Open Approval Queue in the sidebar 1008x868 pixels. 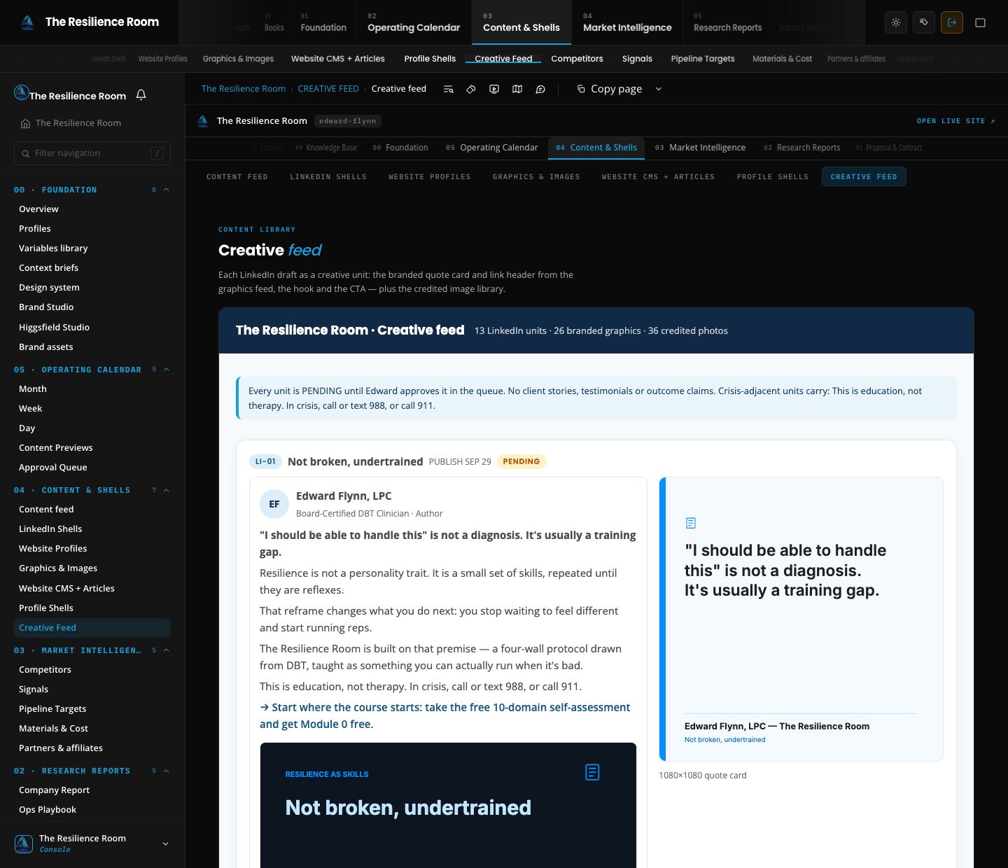(53, 468)
